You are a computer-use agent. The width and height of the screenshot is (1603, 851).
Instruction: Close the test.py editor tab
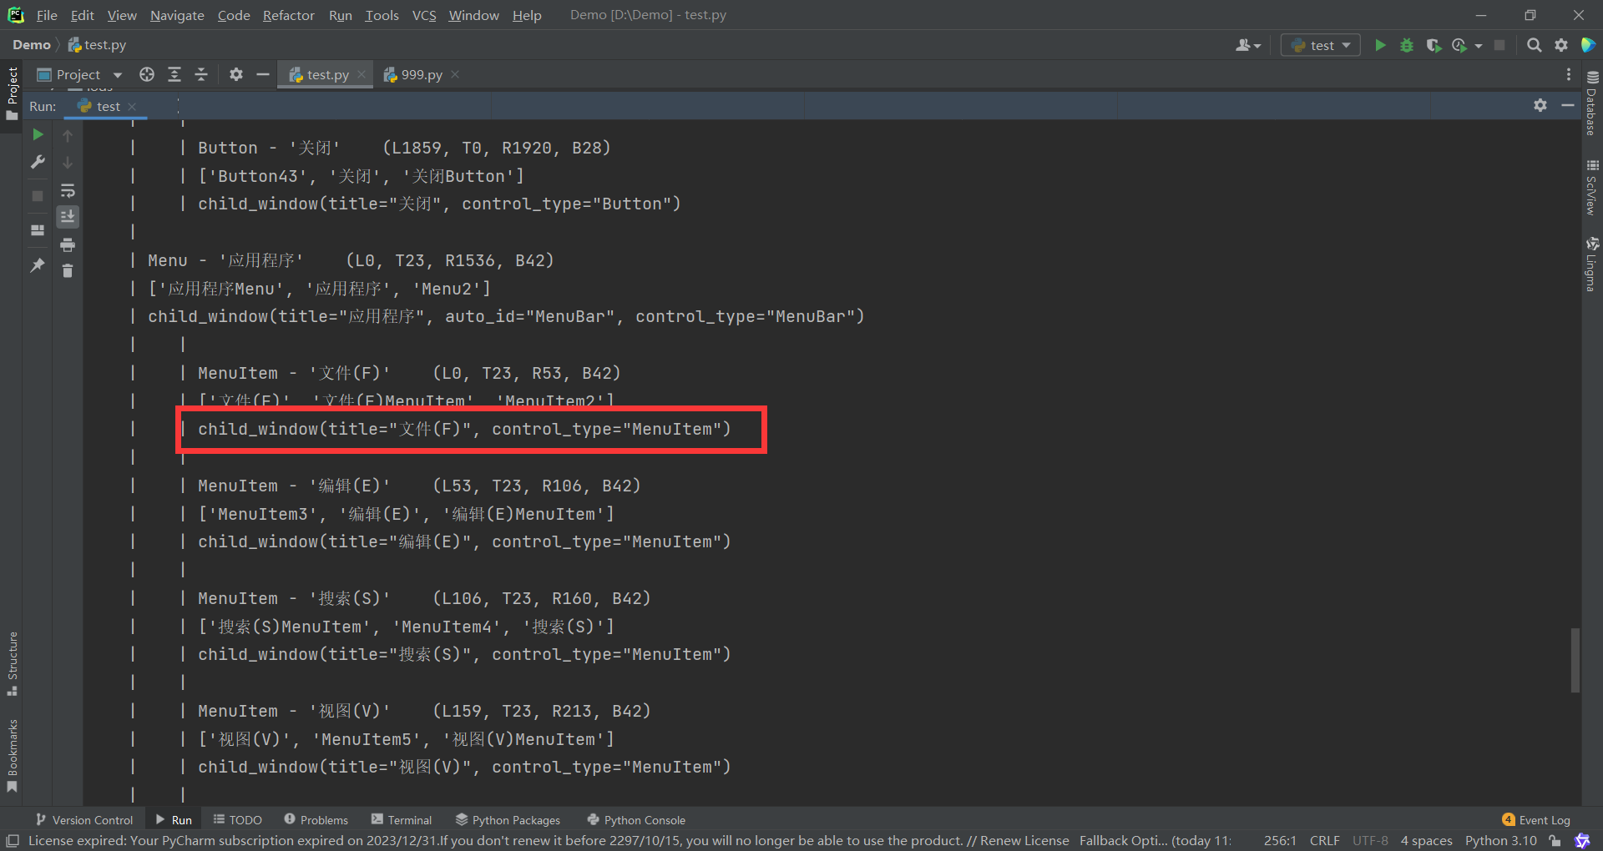(362, 74)
